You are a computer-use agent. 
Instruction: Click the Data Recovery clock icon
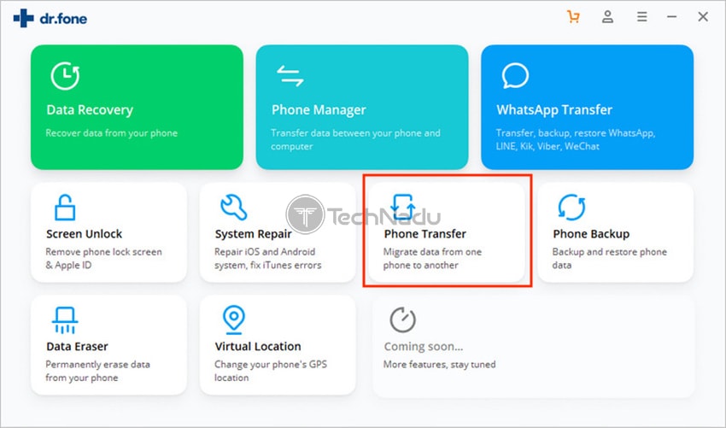click(x=65, y=75)
